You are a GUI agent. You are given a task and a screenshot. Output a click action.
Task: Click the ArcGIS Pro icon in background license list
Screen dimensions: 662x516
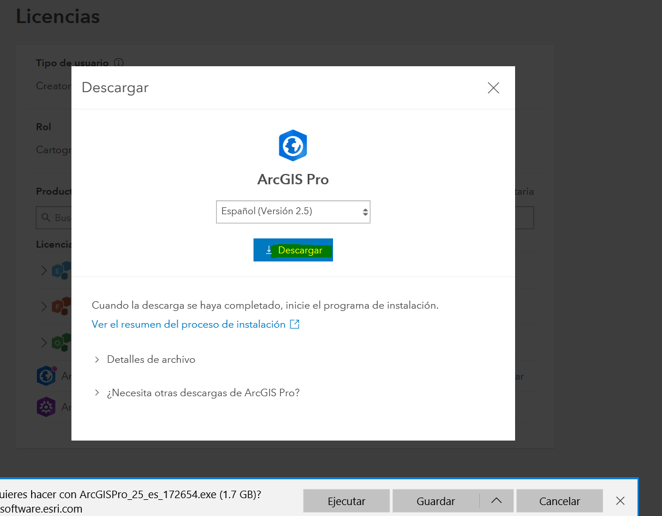[46, 375]
